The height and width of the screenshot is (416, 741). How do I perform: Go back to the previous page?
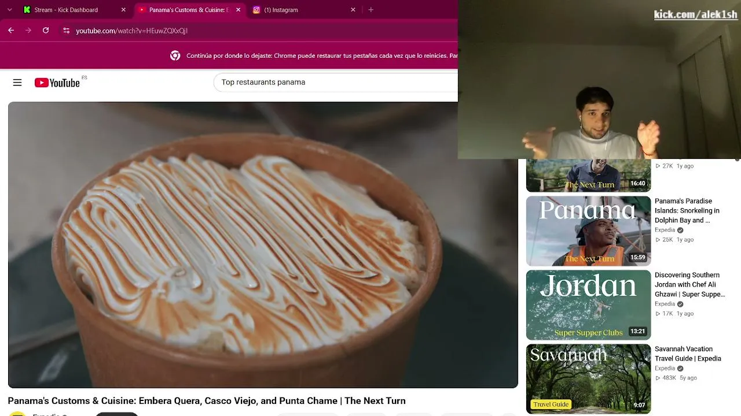tap(11, 31)
